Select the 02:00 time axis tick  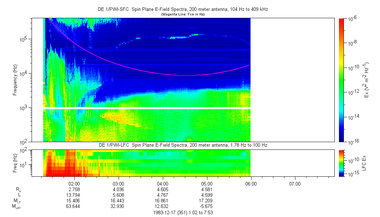74,183
